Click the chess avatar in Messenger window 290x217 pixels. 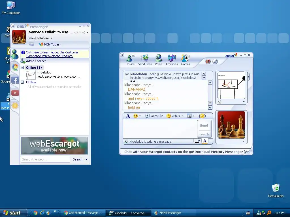point(19,36)
